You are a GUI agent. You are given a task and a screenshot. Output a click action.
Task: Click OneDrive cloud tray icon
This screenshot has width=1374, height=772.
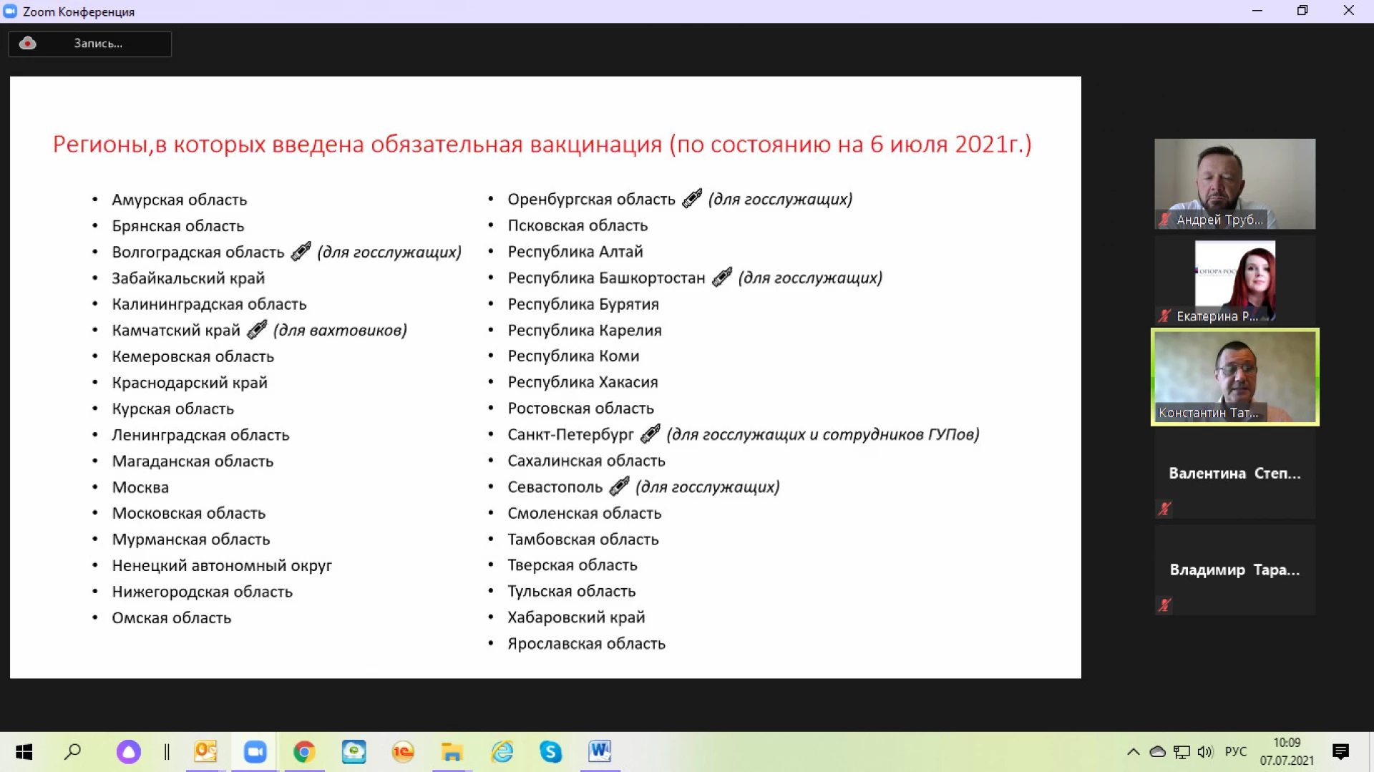1157,751
